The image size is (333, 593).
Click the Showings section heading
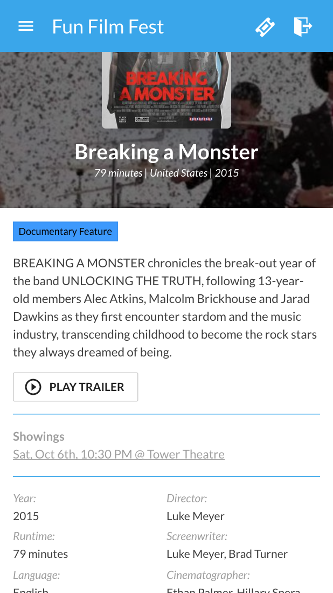click(x=39, y=436)
